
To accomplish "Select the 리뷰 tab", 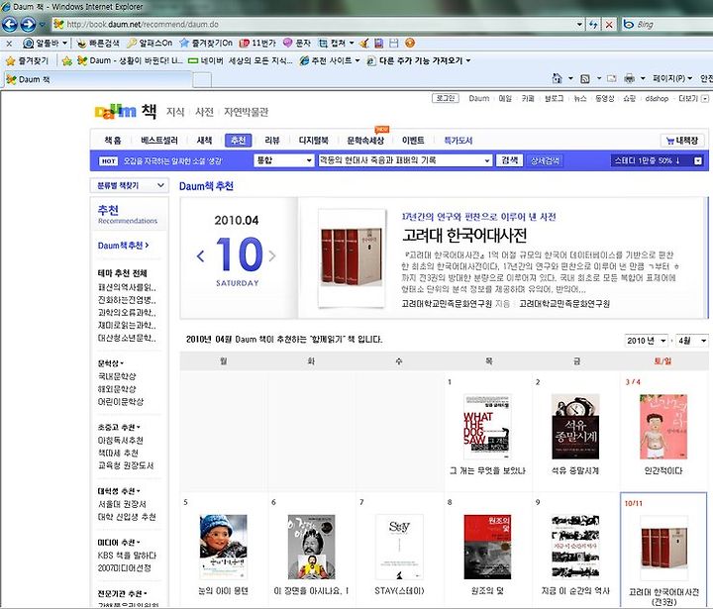I will (272, 141).
